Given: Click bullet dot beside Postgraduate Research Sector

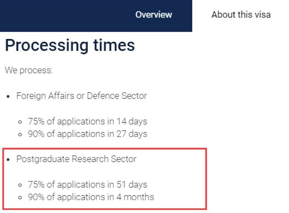Looking at the screenshot, I should [8, 160].
